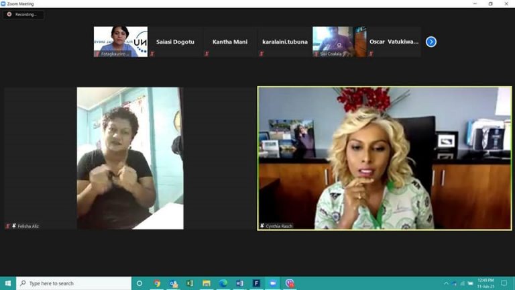Launch Excel from the taskbar
This screenshot has width=515, height=290.
pyautogui.click(x=190, y=283)
